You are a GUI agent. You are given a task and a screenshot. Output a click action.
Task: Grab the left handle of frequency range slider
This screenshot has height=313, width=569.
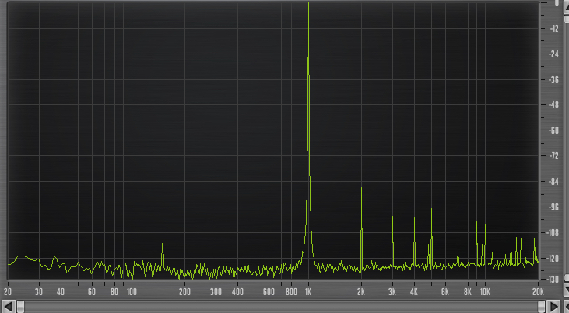pos(21,307)
